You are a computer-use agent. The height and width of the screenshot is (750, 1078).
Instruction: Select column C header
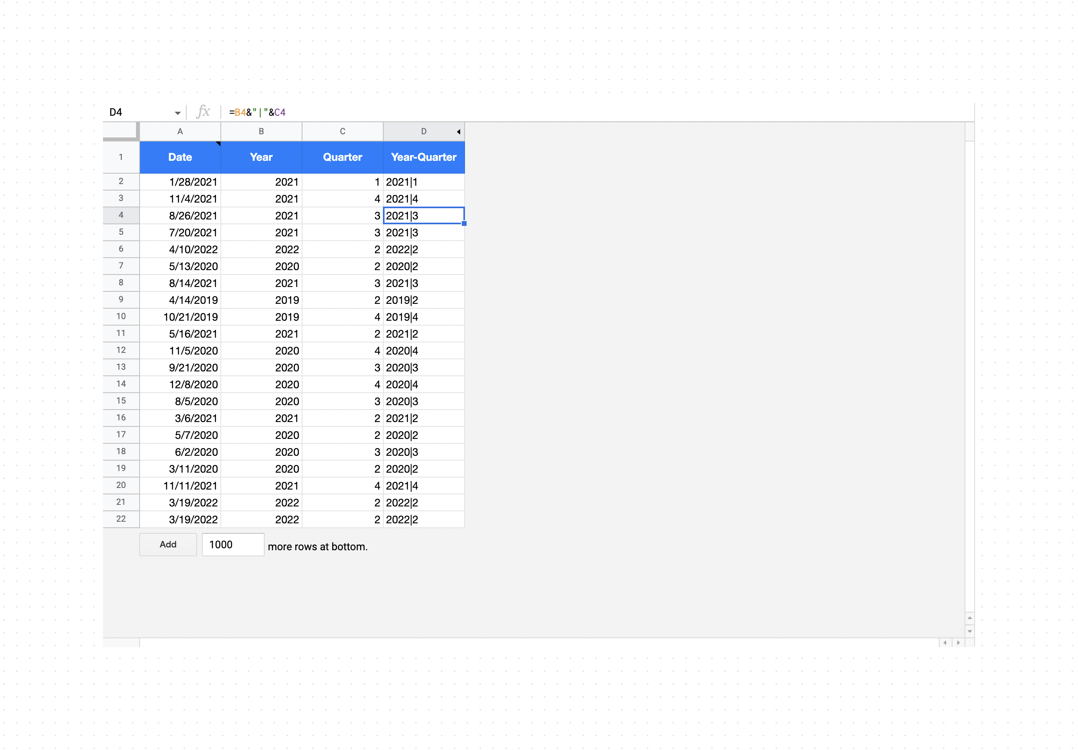click(342, 132)
